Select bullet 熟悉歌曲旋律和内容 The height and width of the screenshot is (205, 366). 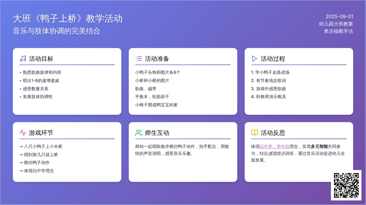[42, 72]
